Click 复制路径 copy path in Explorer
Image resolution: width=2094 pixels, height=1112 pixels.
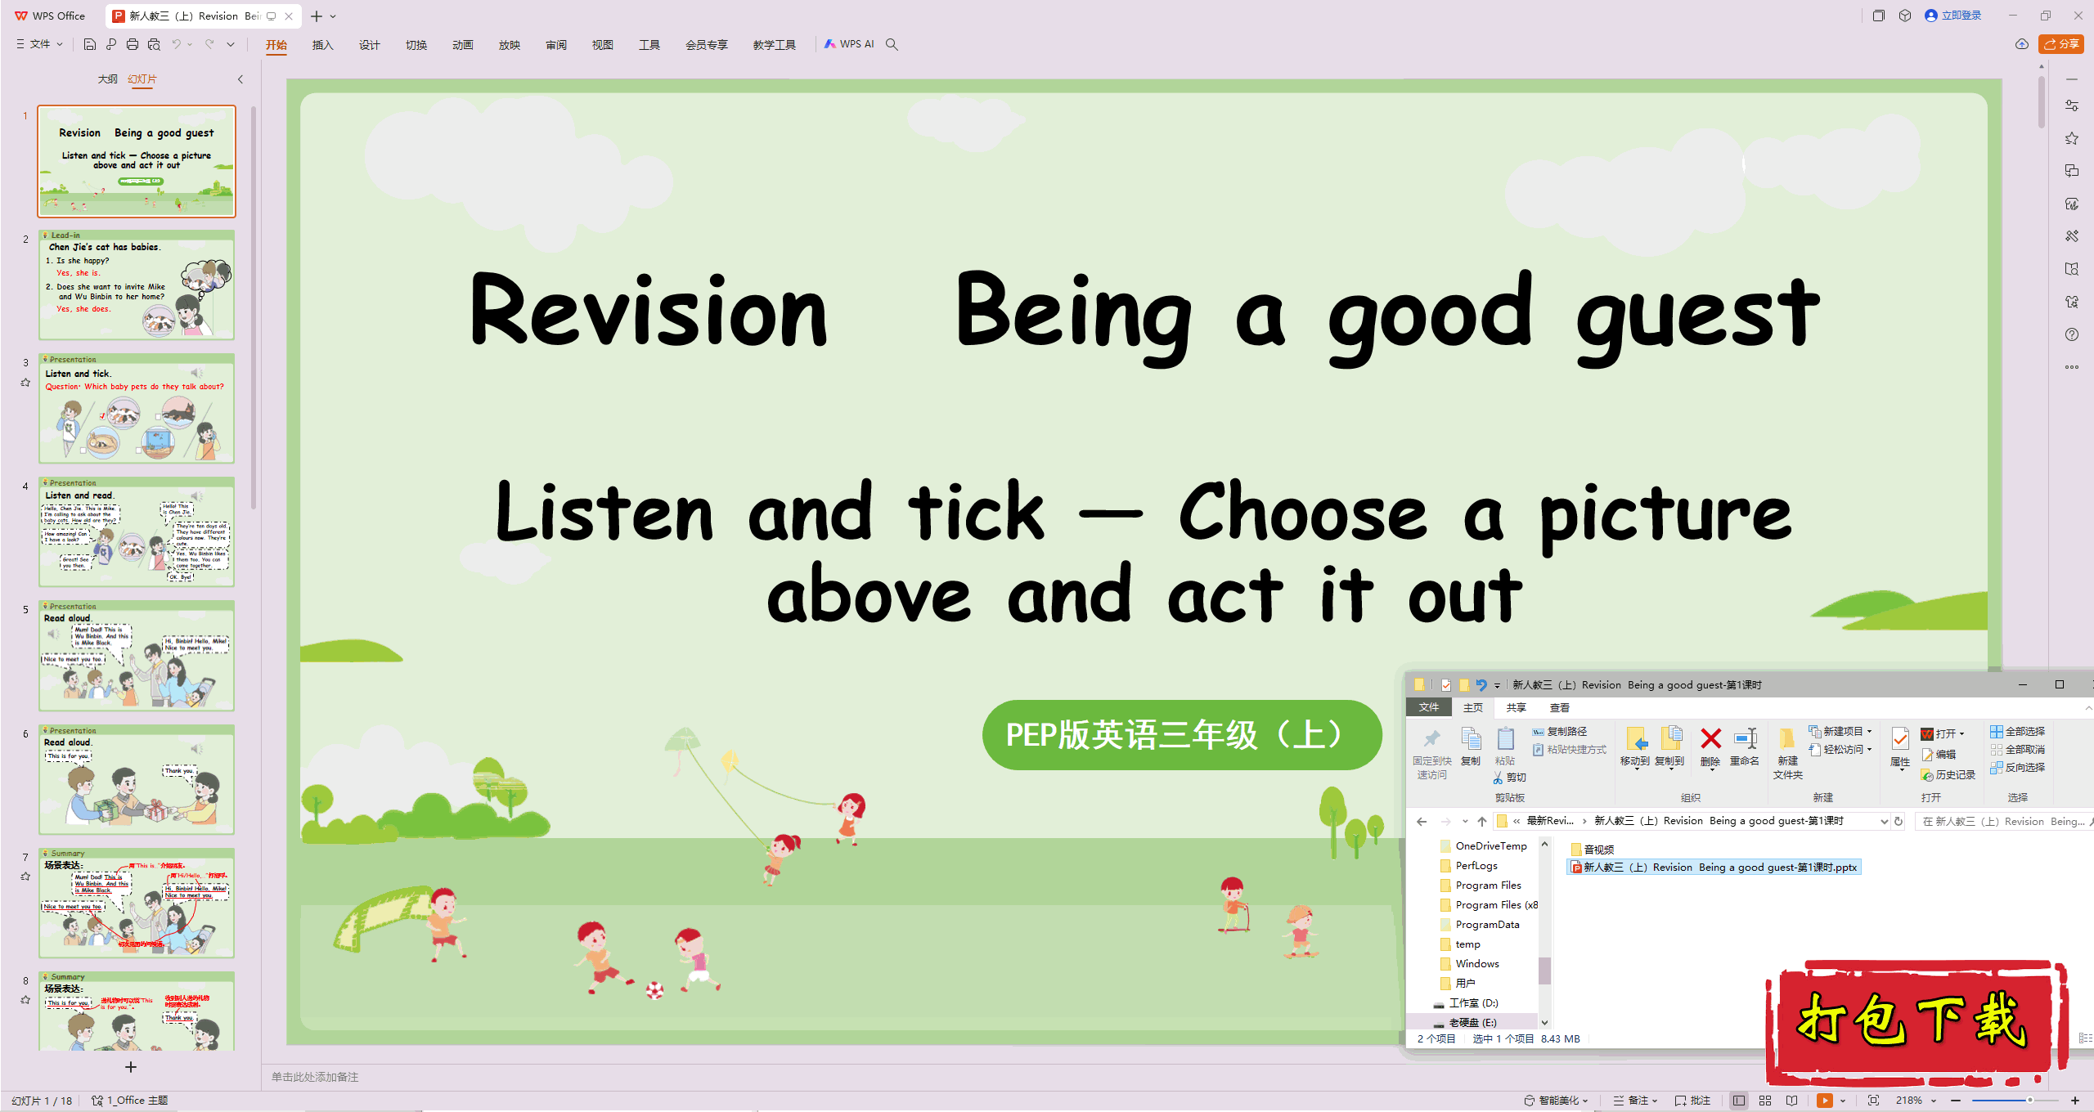click(x=1560, y=732)
